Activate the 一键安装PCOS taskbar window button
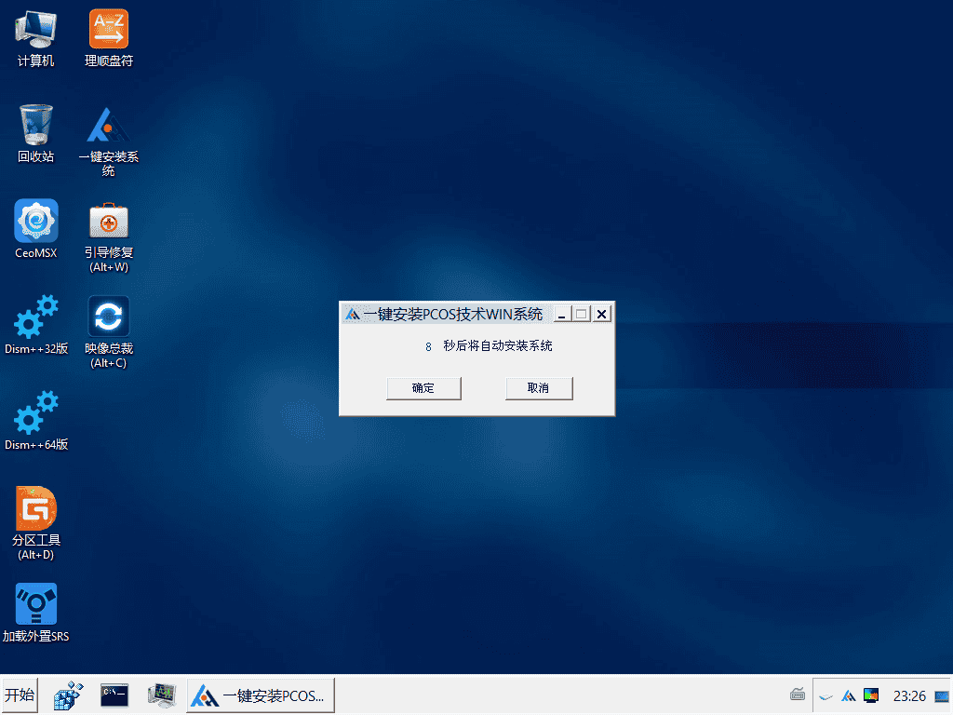Viewport: 953px width, 715px height. 261,695
